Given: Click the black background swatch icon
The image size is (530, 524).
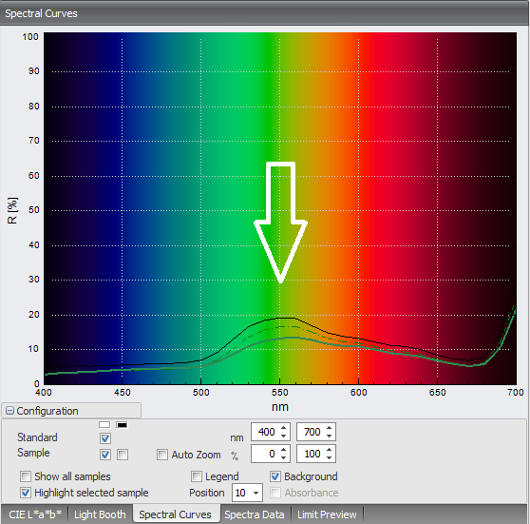Looking at the screenshot, I should coord(122,424).
